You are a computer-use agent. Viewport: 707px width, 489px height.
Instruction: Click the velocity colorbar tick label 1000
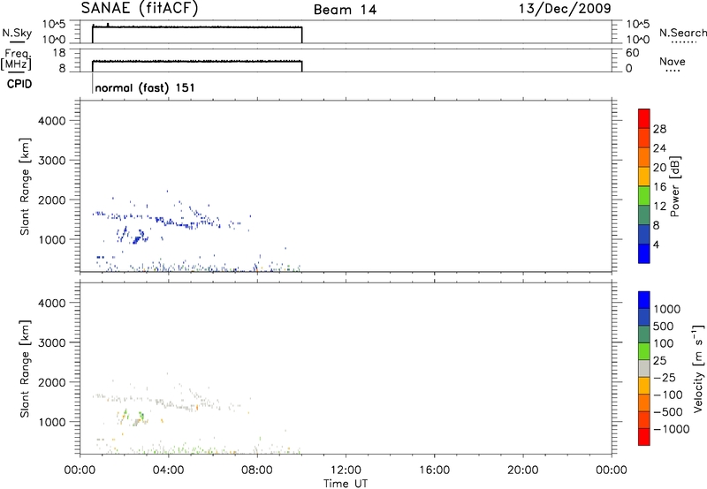[x=666, y=309]
